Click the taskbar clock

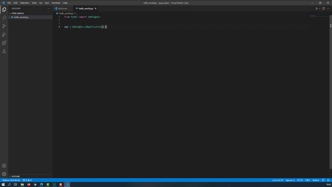tap(328, 185)
